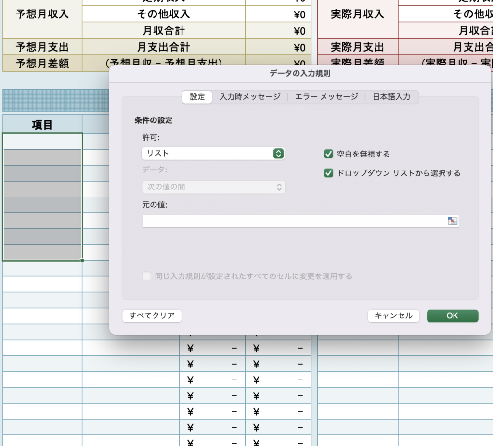Toggle ドロップダウン リストから選択する checkbox
Viewport: 493px width, 446px height.
coord(328,173)
